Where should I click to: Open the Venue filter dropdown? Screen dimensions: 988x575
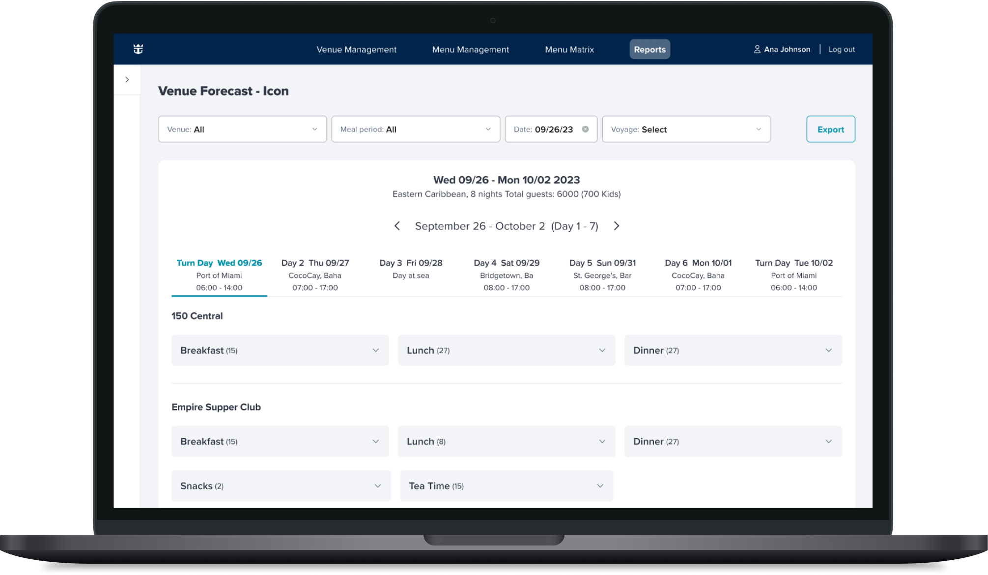pos(242,129)
